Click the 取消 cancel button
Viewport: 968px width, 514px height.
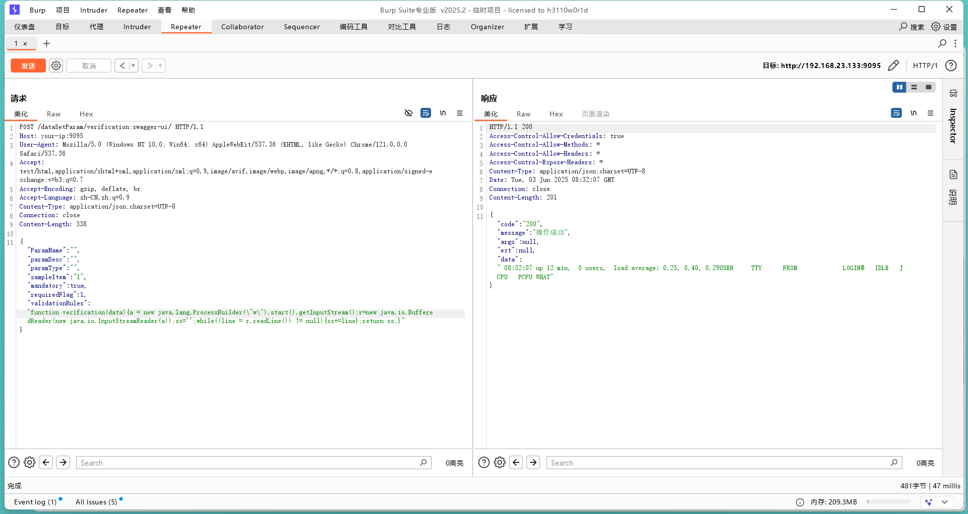click(89, 66)
